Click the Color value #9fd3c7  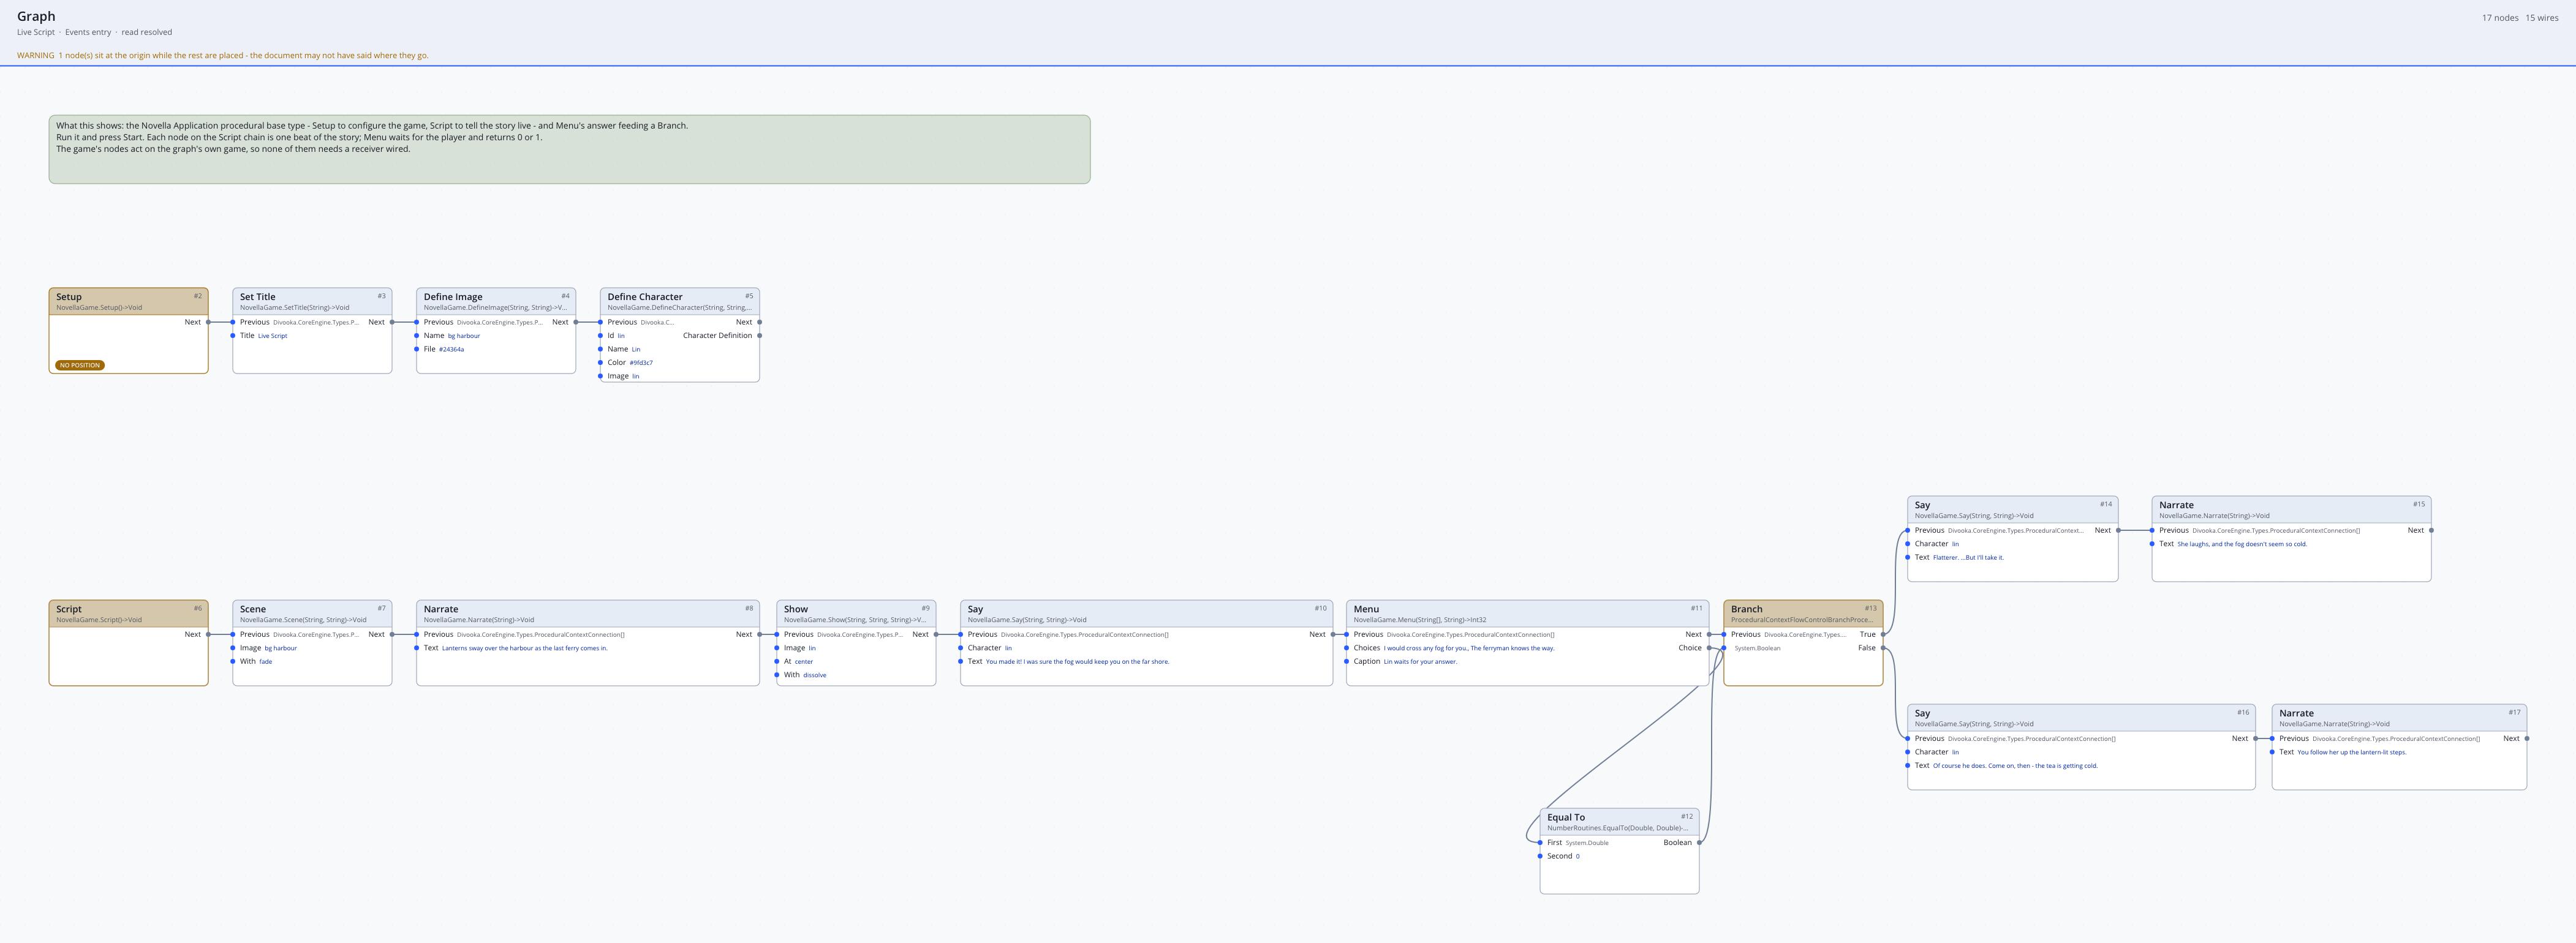pos(641,363)
